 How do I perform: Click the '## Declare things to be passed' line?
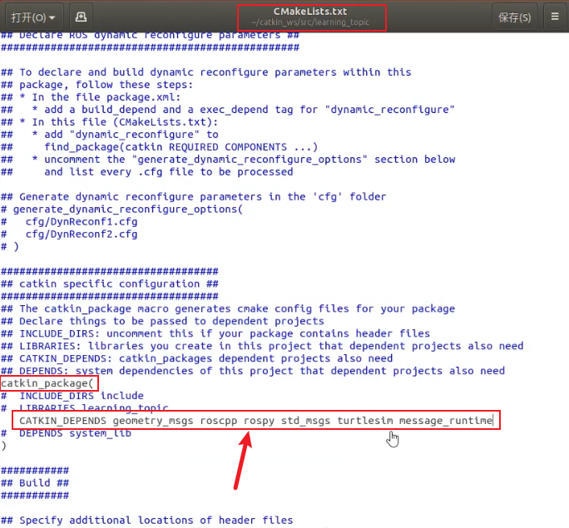coord(162,321)
